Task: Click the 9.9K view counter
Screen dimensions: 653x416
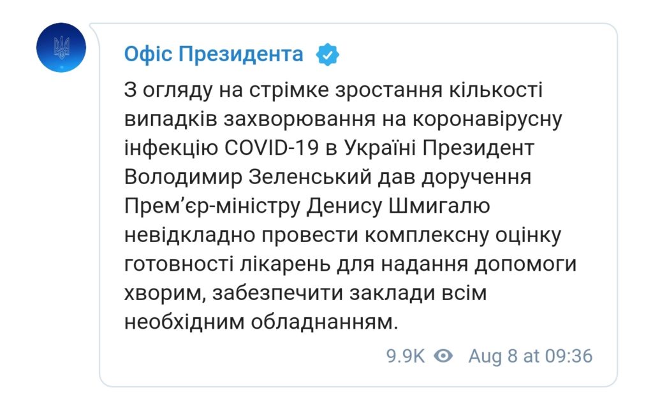Action: 405,356
